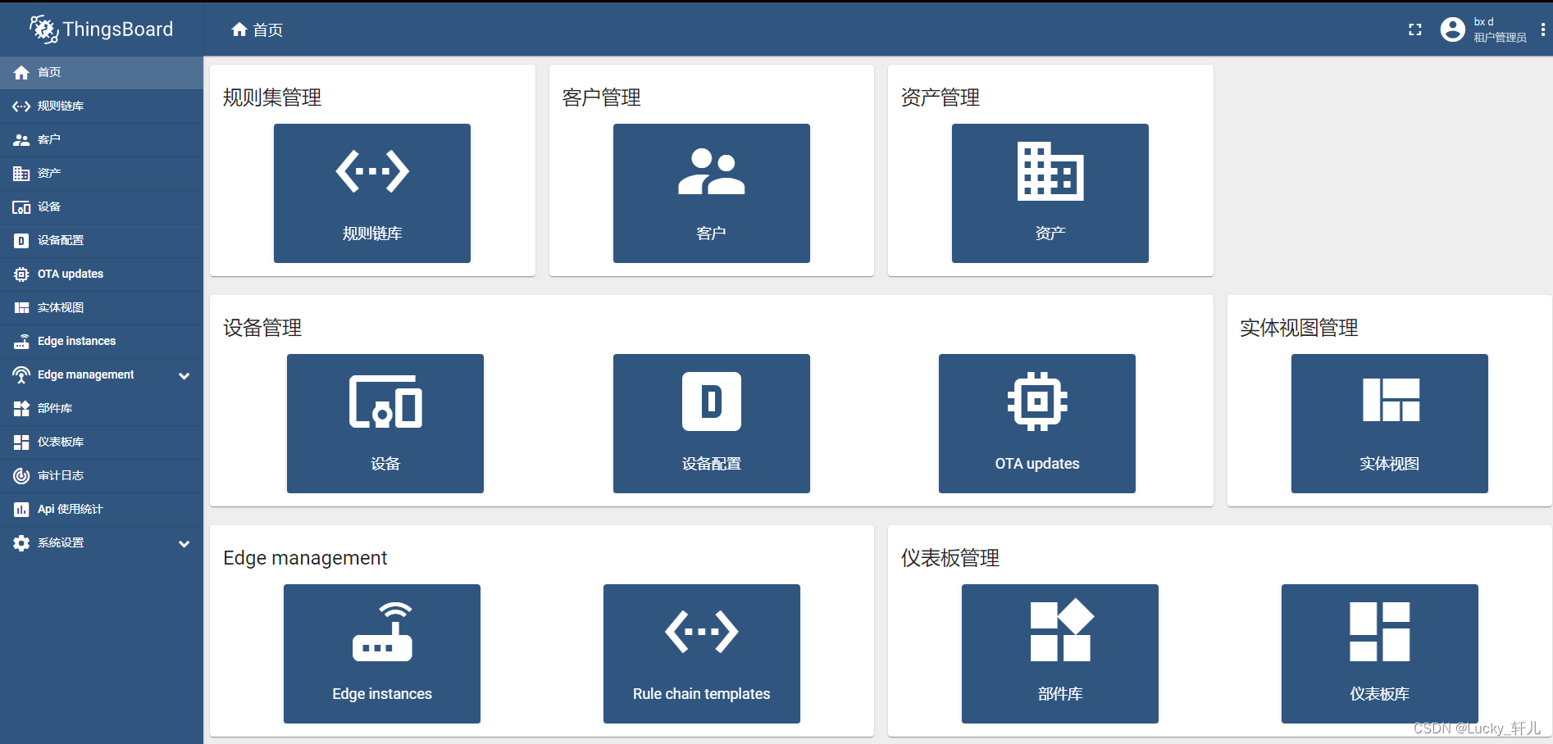Open the Edge instances card
Screen dimensions: 1553x744
382,654
